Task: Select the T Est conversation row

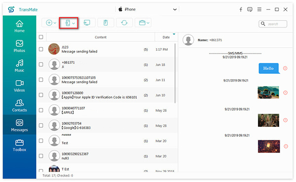Action: pyautogui.click(x=107, y=168)
